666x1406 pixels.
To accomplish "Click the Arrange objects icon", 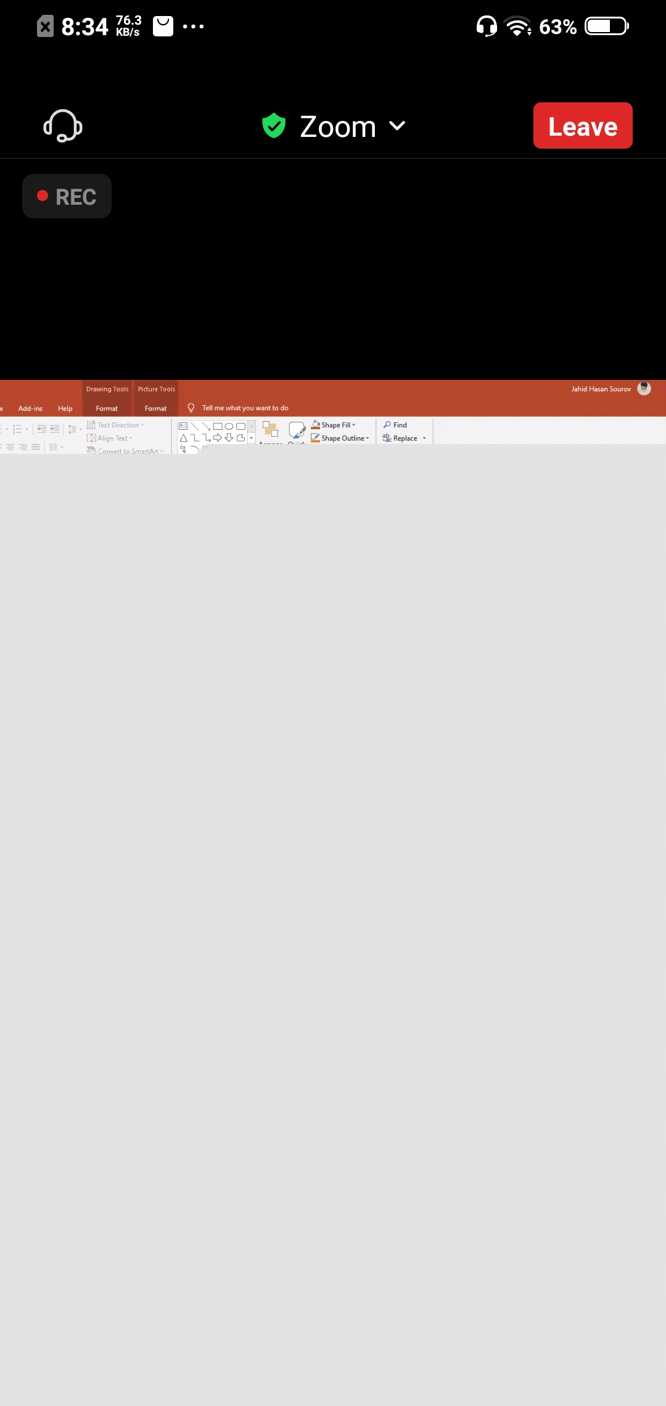I will pyautogui.click(x=270, y=430).
